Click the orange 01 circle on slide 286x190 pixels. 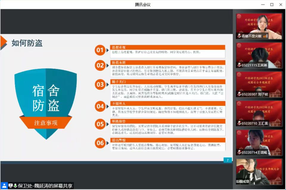coord(100,50)
